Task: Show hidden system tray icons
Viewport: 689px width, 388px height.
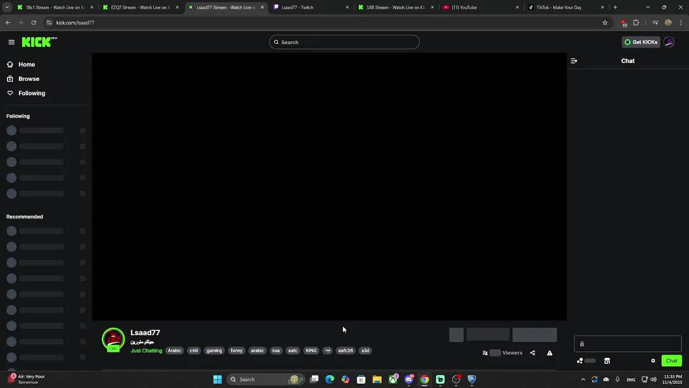Action: pyautogui.click(x=583, y=379)
